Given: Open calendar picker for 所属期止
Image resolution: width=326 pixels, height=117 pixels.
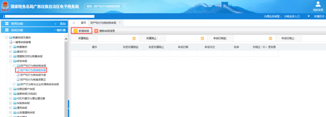Looking at the screenshot, I should [x=202, y=38].
